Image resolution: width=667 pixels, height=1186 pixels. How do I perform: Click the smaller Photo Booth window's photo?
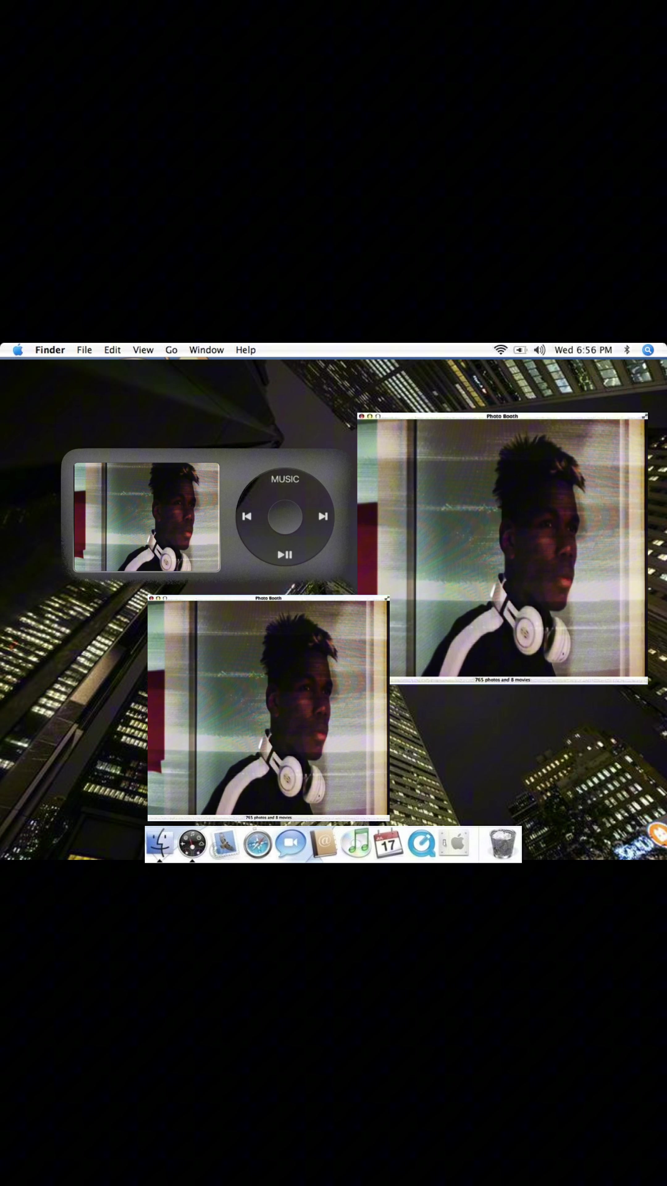coord(268,708)
